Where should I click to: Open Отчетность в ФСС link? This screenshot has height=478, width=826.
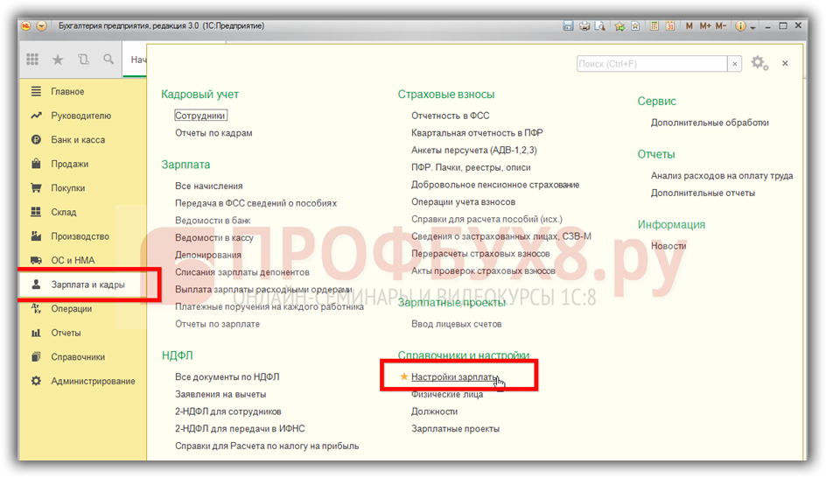[451, 116]
